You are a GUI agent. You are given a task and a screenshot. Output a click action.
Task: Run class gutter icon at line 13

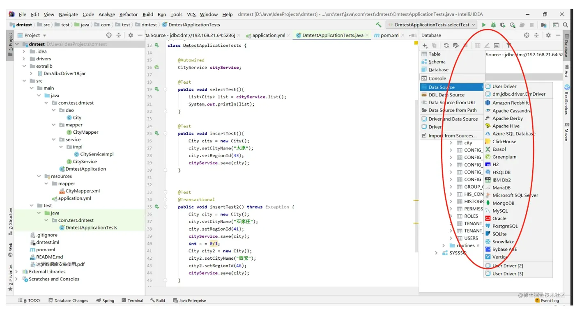pyautogui.click(x=157, y=45)
